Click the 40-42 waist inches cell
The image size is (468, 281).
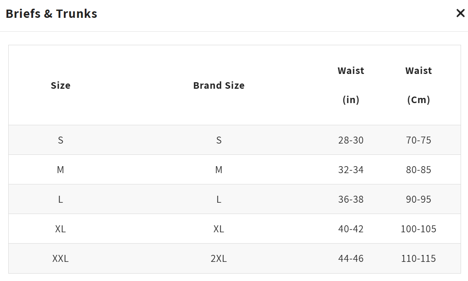coord(351,229)
